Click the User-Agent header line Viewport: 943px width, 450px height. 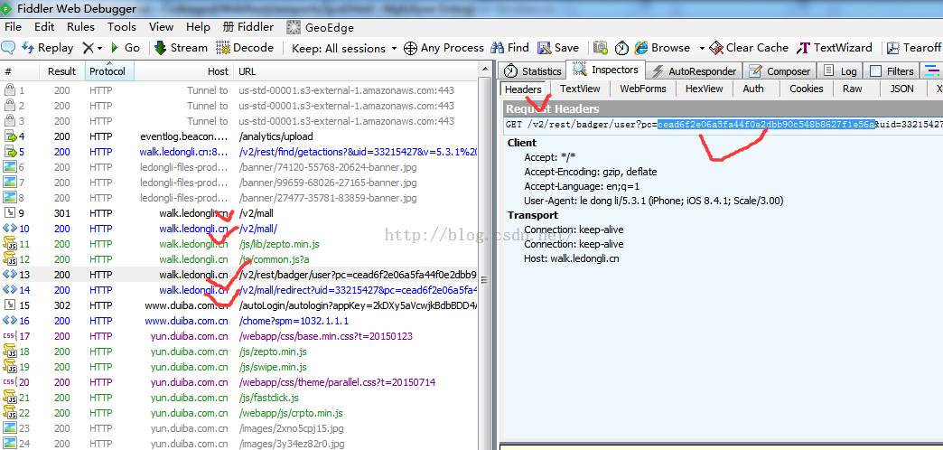(x=654, y=201)
